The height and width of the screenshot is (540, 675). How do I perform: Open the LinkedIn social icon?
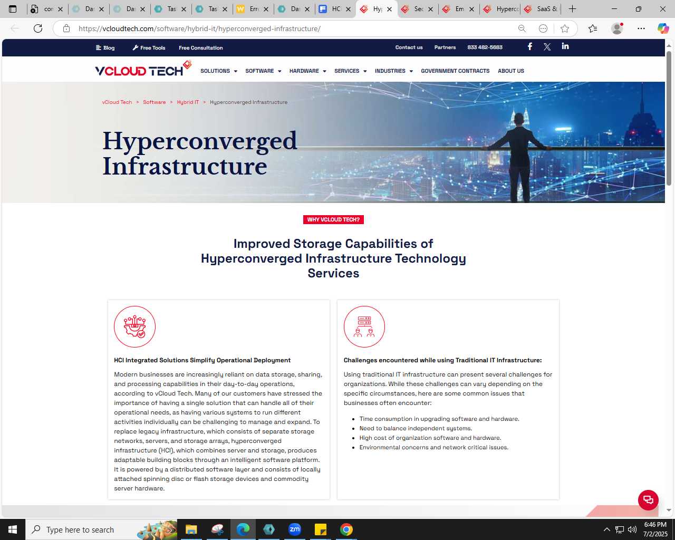tap(565, 46)
